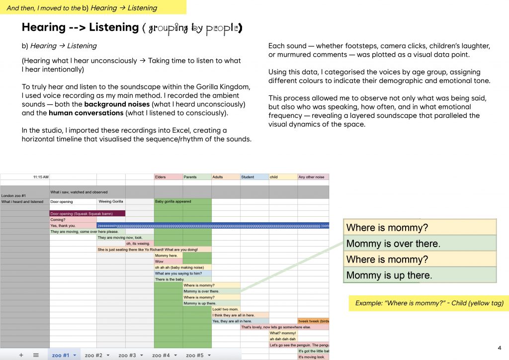Click the add sheet plus icon
Viewport: 509px width, 360px height.
pos(21,355)
